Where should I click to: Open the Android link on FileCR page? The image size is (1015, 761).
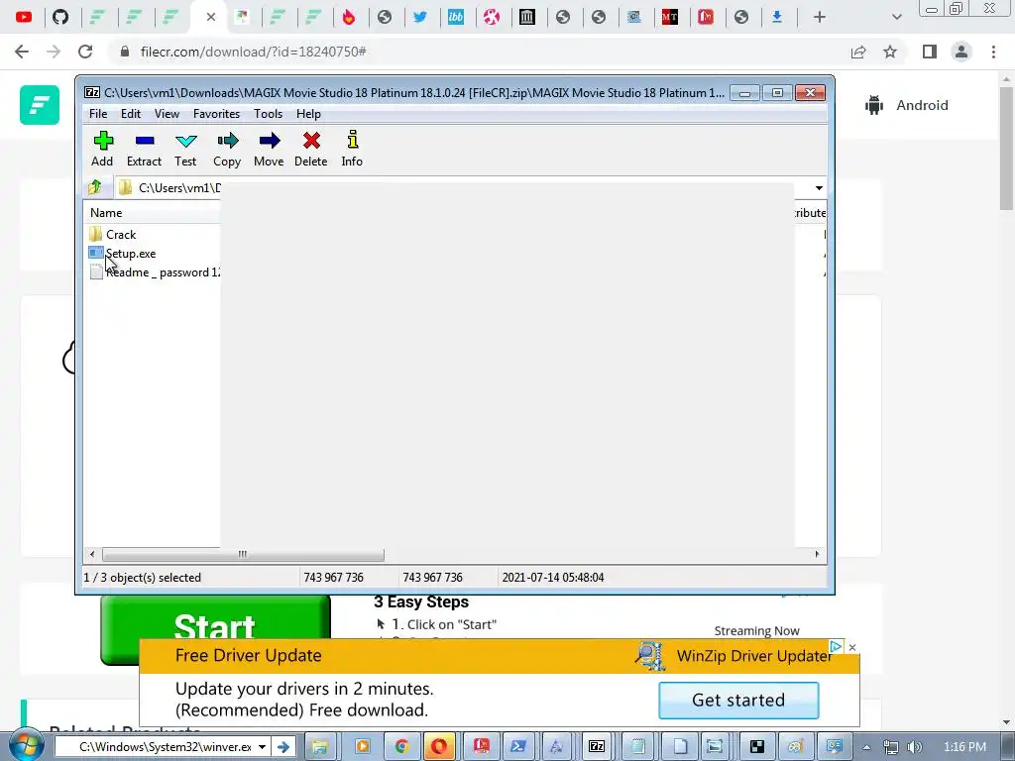tap(907, 105)
